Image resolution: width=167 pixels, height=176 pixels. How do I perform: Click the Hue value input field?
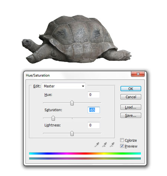94,95
